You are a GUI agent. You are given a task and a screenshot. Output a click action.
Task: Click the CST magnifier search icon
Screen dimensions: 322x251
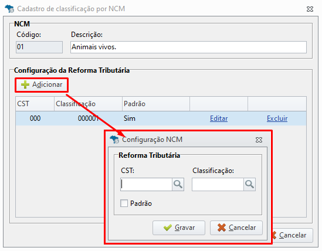[x=178, y=185]
